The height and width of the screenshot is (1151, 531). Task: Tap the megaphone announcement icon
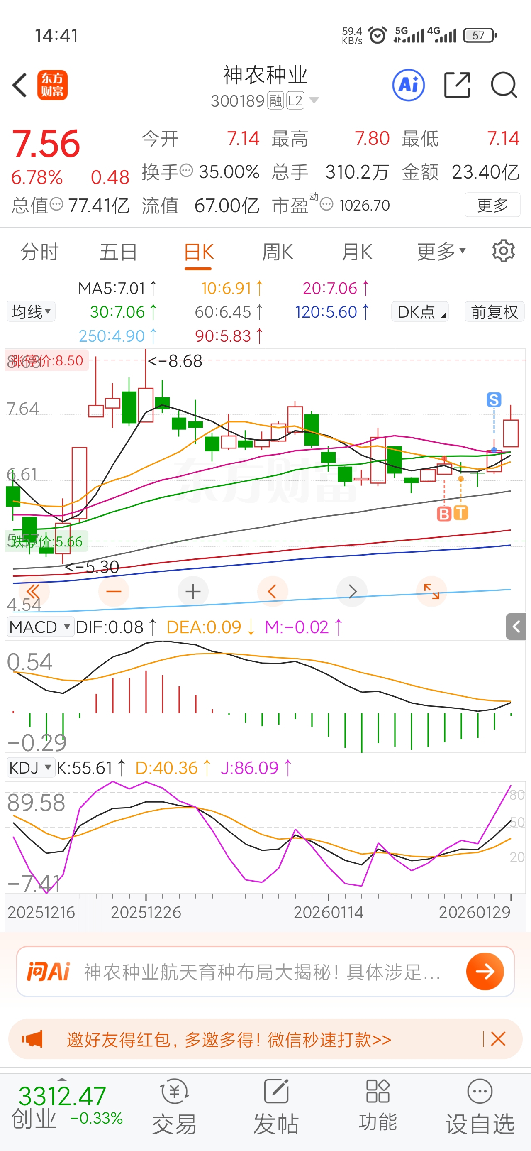(x=32, y=1039)
